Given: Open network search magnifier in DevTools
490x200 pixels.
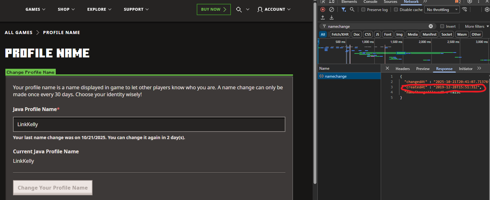Looking at the screenshot, I should [352, 9].
